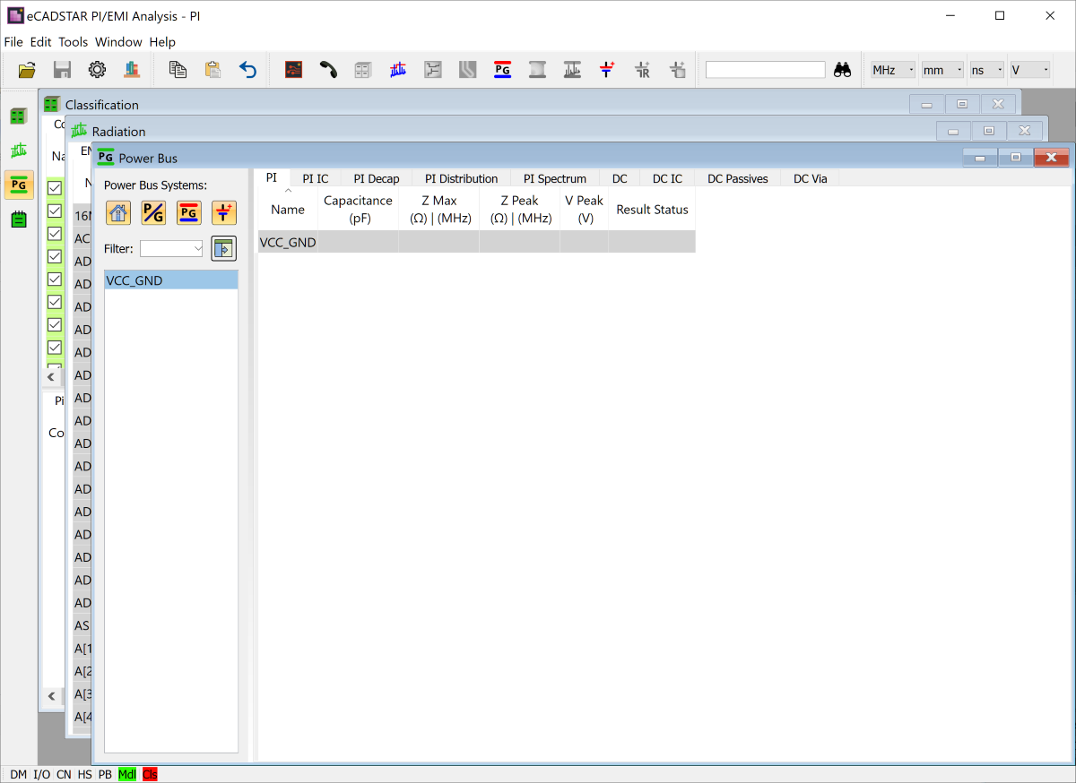
Task: Open the ns time unit dropdown
Action: pyautogui.click(x=986, y=70)
